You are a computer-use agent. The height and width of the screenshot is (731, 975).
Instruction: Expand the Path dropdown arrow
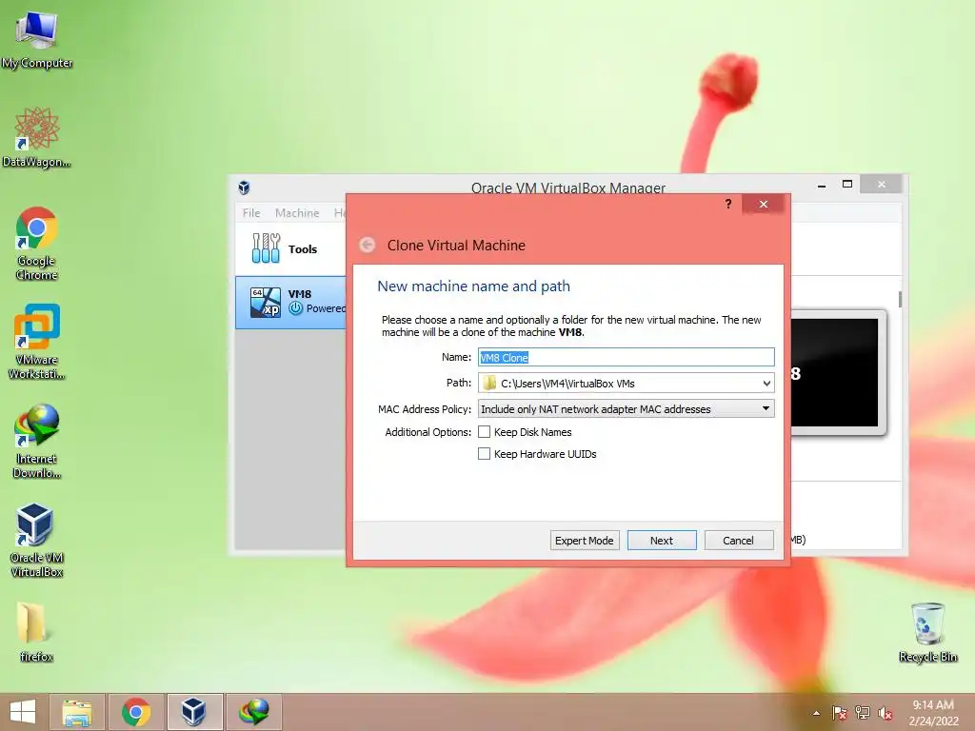(x=766, y=384)
